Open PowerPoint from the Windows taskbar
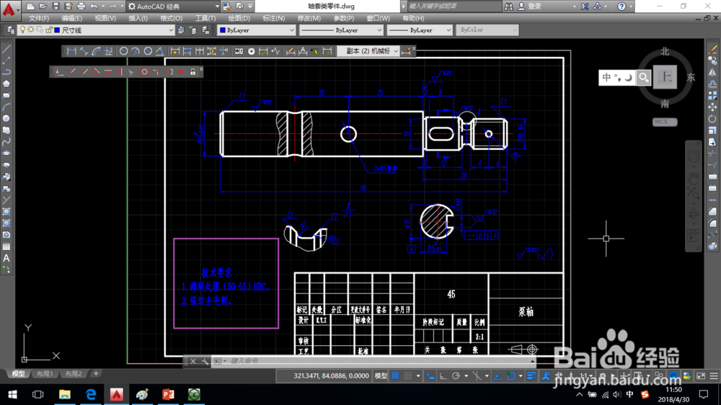The image size is (721, 405). click(168, 394)
